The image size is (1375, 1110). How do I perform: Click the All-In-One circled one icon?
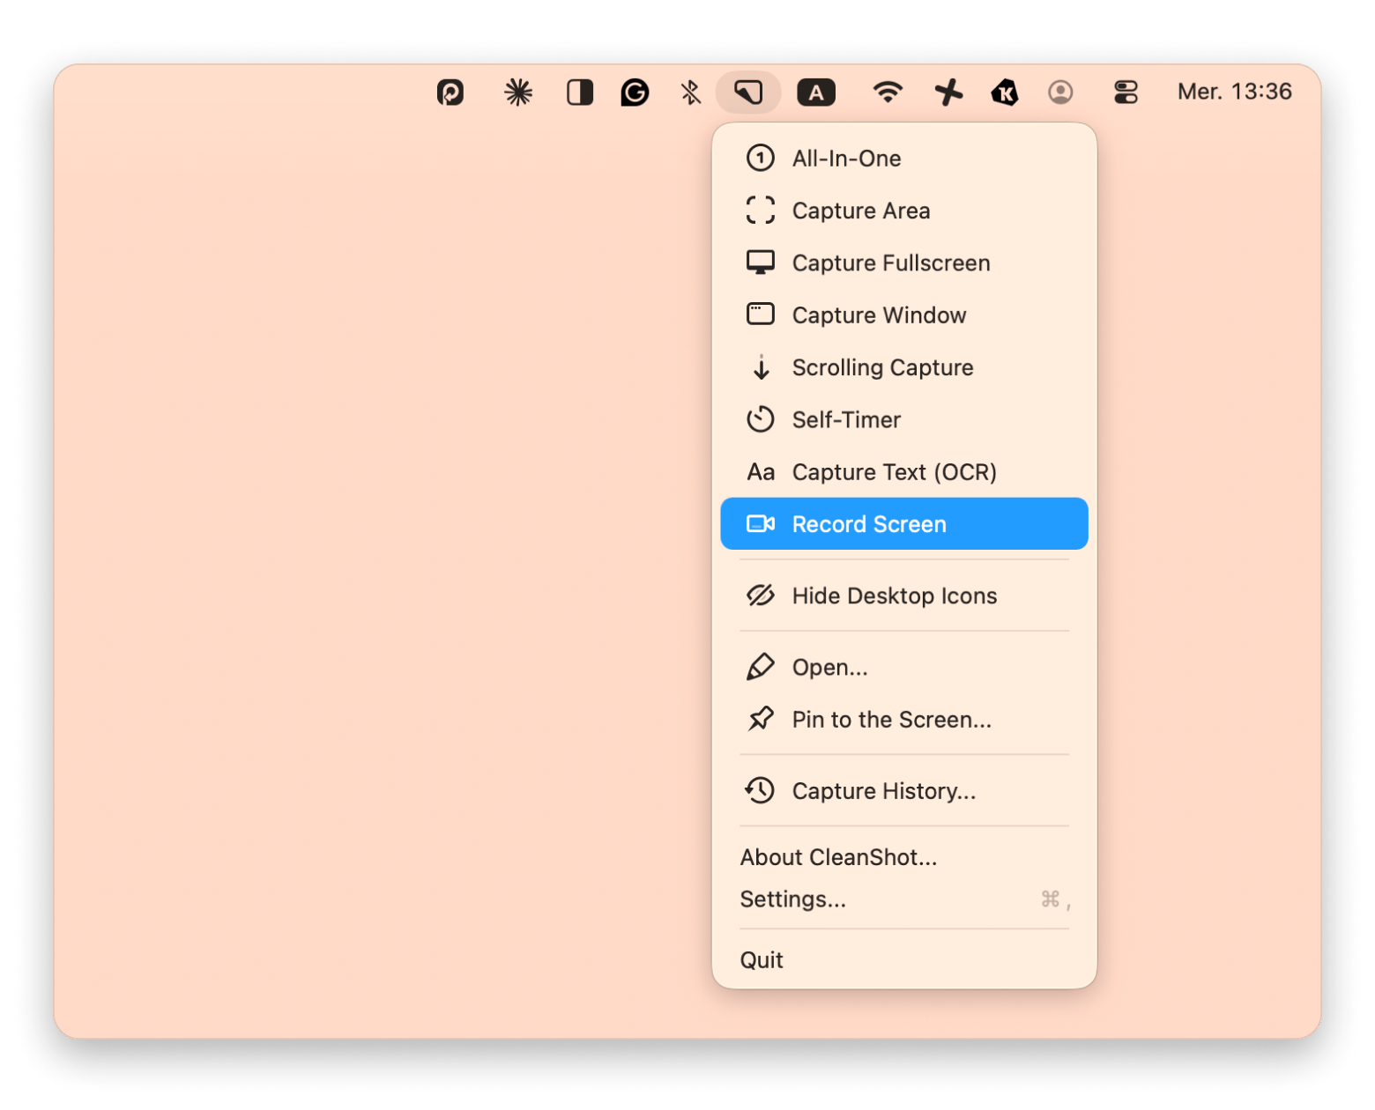click(761, 159)
